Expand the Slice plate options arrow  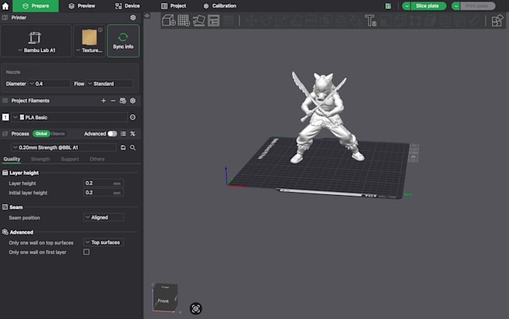(x=406, y=6)
